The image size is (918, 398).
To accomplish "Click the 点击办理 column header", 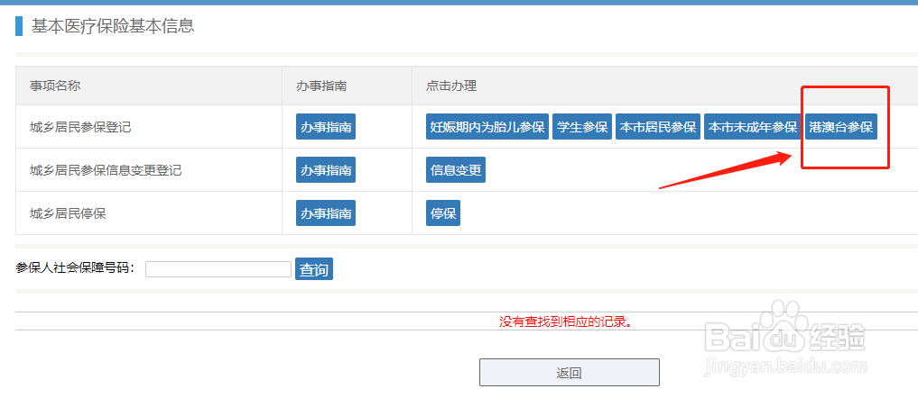I will pos(451,86).
